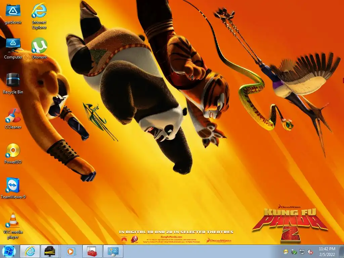344x258 pixels.
Task: Open the clock showing 11:42 PM
Action: [x=327, y=252]
